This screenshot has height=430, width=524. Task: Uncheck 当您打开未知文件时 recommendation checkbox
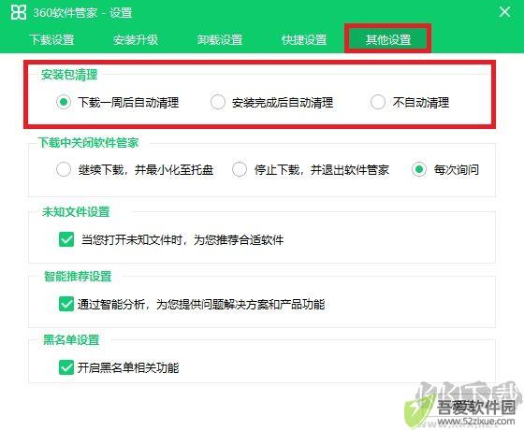[66, 239]
